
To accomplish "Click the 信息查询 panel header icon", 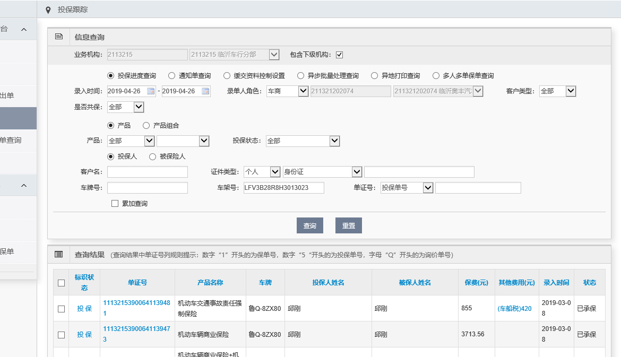I will pyautogui.click(x=59, y=37).
